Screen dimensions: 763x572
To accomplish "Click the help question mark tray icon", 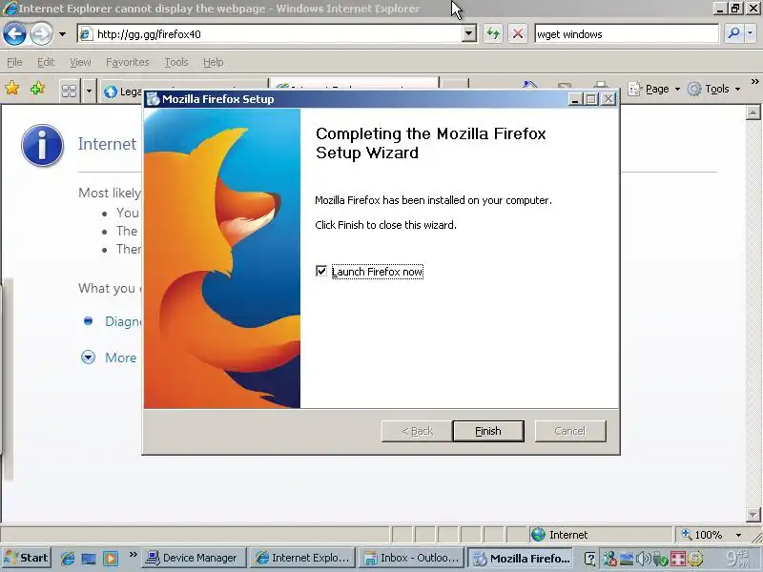I will coord(589,559).
